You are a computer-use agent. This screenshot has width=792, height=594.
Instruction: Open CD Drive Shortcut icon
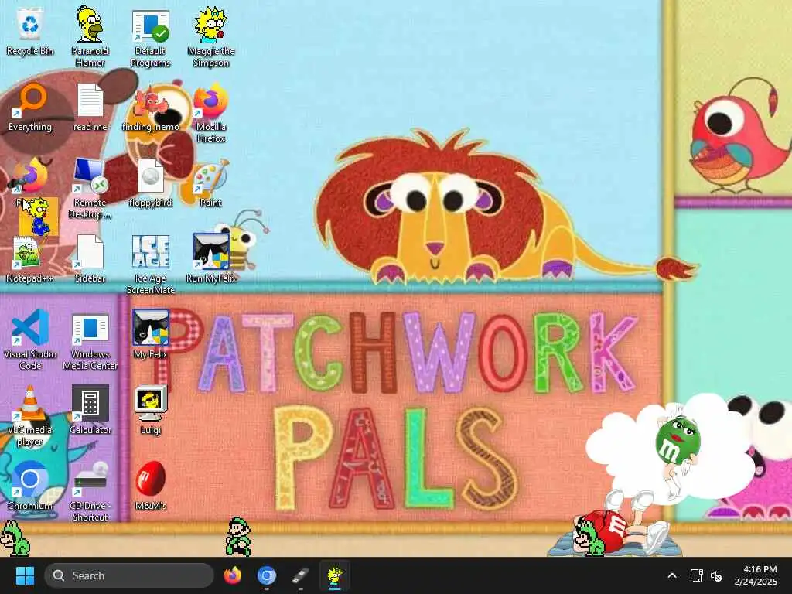pos(90,492)
